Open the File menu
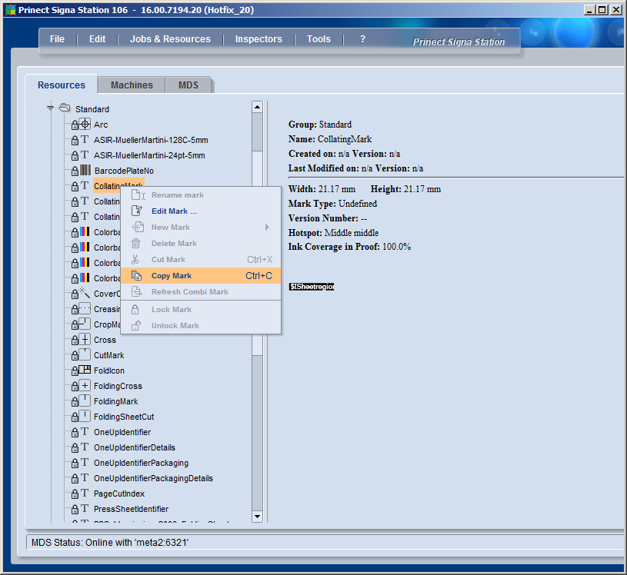This screenshot has height=575, width=627. point(57,39)
